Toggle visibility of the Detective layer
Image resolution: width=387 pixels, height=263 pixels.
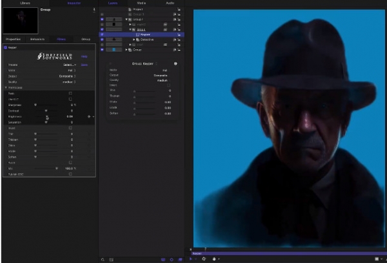(102, 39)
